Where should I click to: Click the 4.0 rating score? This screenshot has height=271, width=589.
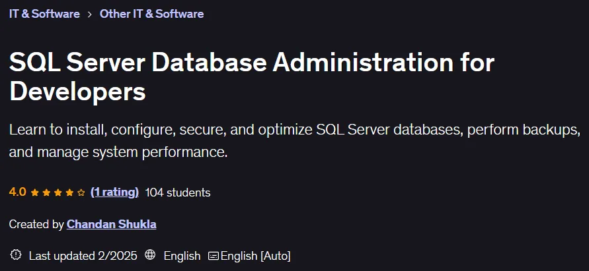click(x=18, y=193)
